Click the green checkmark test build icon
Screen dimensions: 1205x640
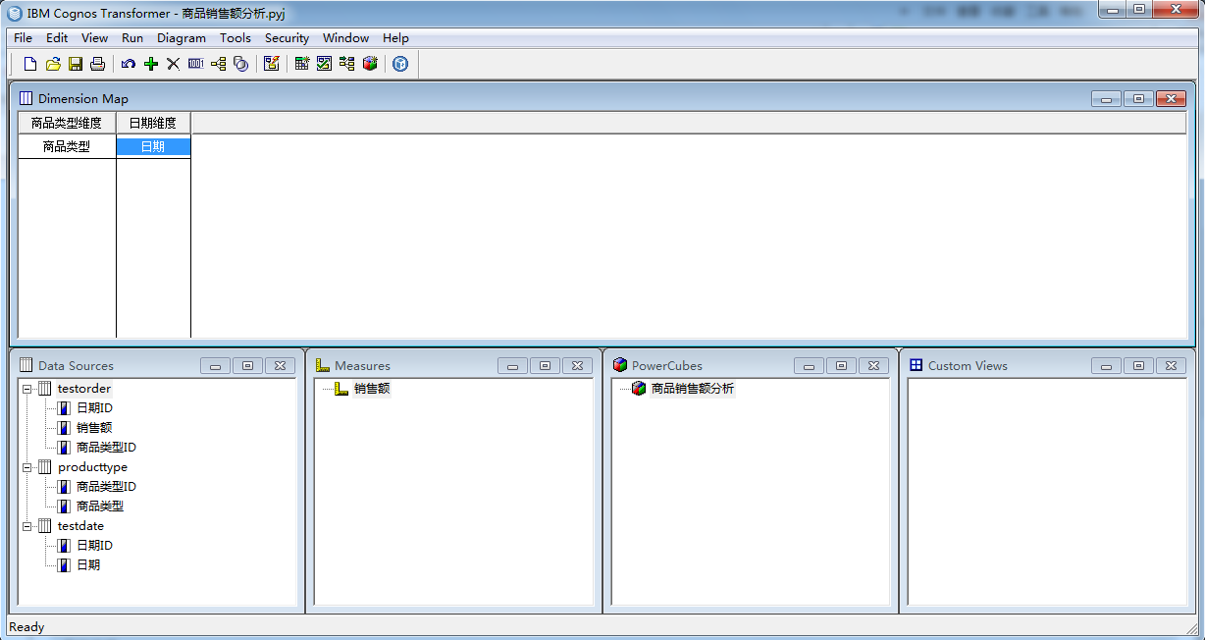click(324, 64)
